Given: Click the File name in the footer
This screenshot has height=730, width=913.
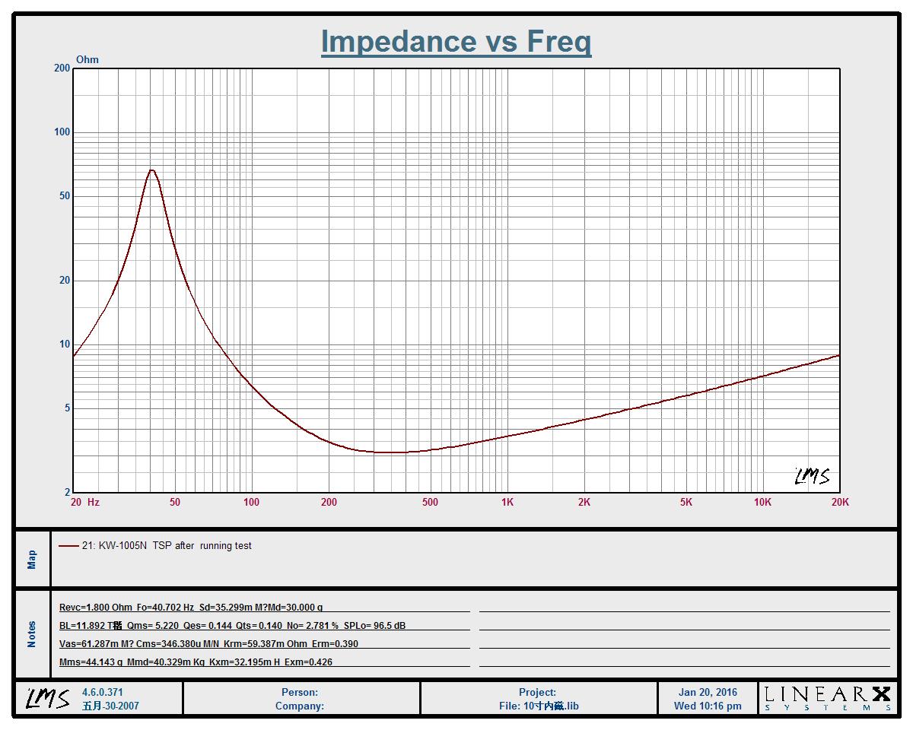Looking at the screenshot, I should pos(539,706).
